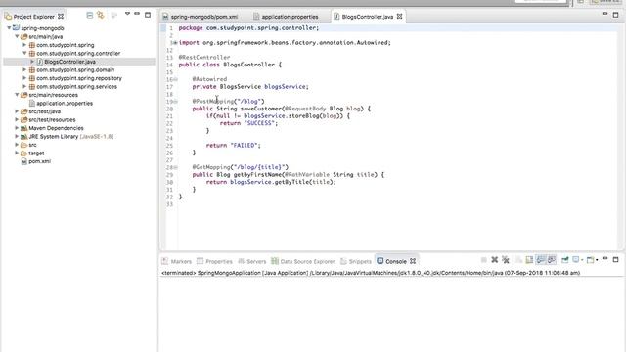Expand com.studypoint.spring.domain package
The image size is (626, 352).
tap(24, 69)
